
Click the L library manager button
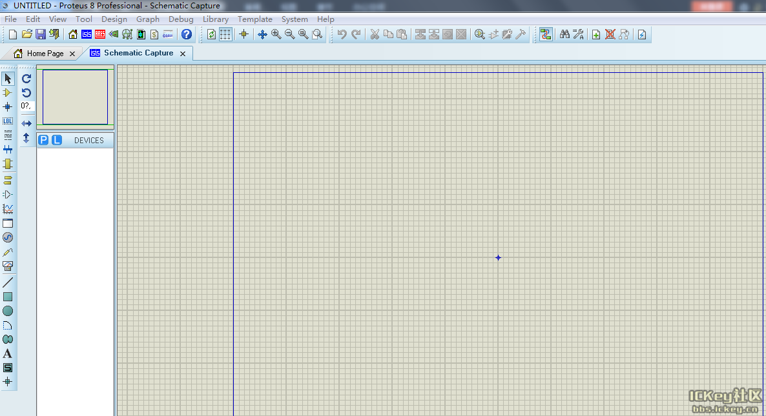[57, 140]
